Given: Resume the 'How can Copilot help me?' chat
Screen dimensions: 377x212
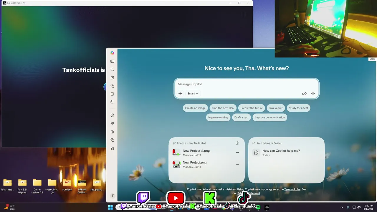Looking at the screenshot, I should coord(286,153).
